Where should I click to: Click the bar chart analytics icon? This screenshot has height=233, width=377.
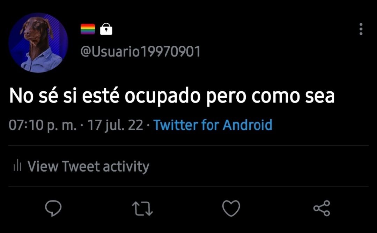(17, 166)
